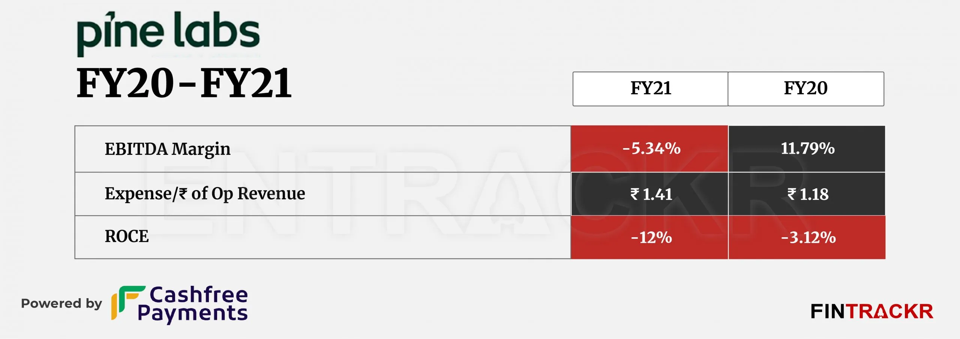Click the rupee symbol before 1.41
960x339 pixels.
tap(634, 194)
